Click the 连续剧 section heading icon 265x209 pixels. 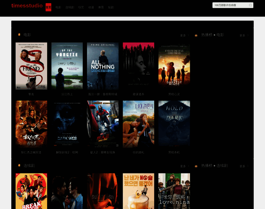click(x=19, y=165)
